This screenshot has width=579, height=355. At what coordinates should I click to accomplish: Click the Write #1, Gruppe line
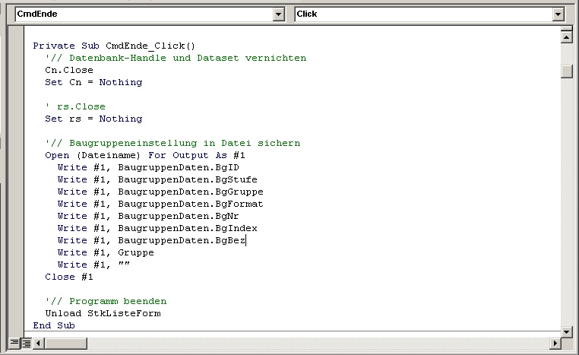click(106, 252)
